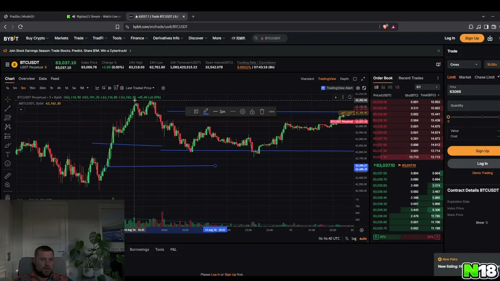Lock the selected drawing line

click(x=252, y=112)
